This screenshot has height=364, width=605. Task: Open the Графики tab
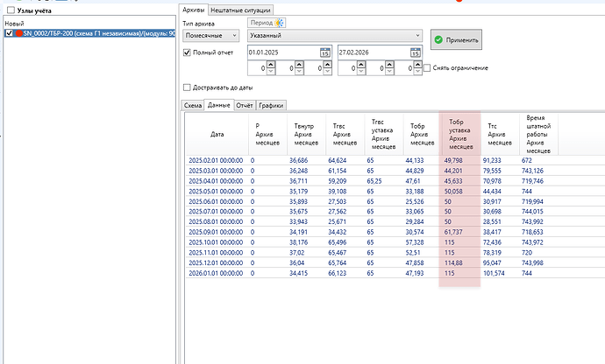coord(271,105)
